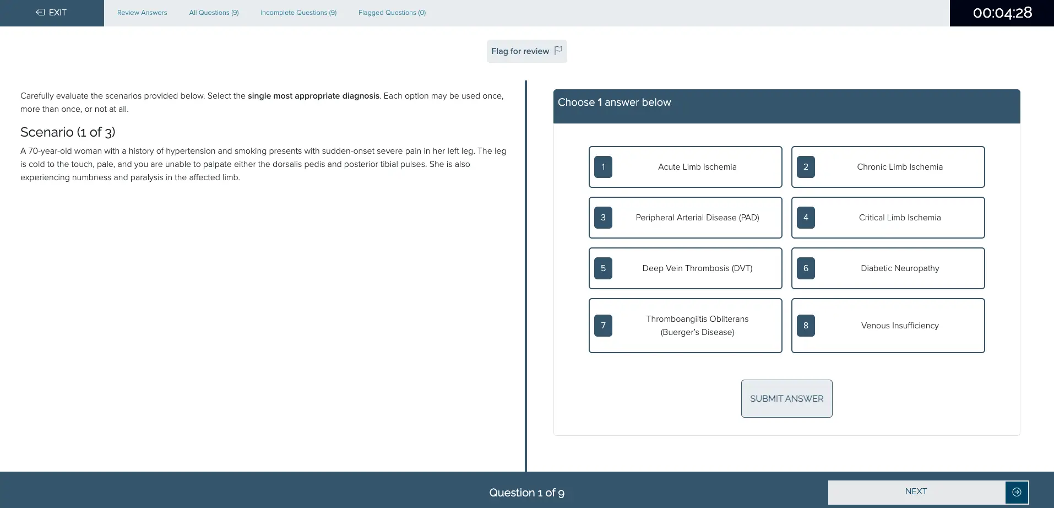Click the 'Scenario (1 of 3)' heading
This screenshot has width=1054, height=508.
click(x=68, y=132)
